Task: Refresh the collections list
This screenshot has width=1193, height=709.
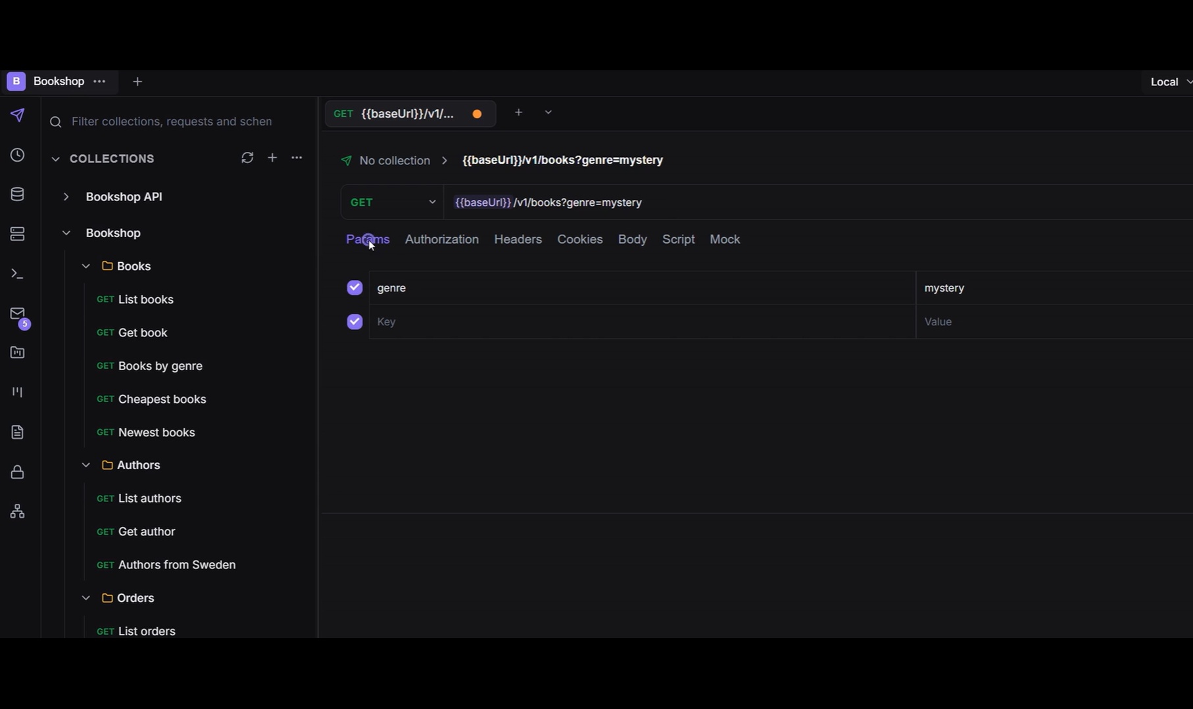Action: pos(247,158)
